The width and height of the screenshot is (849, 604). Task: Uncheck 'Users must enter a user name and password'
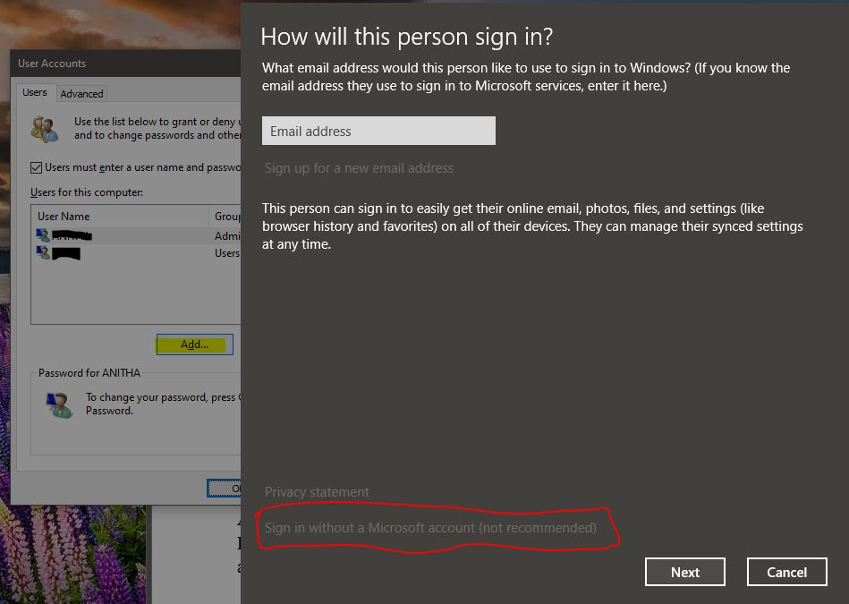36,167
